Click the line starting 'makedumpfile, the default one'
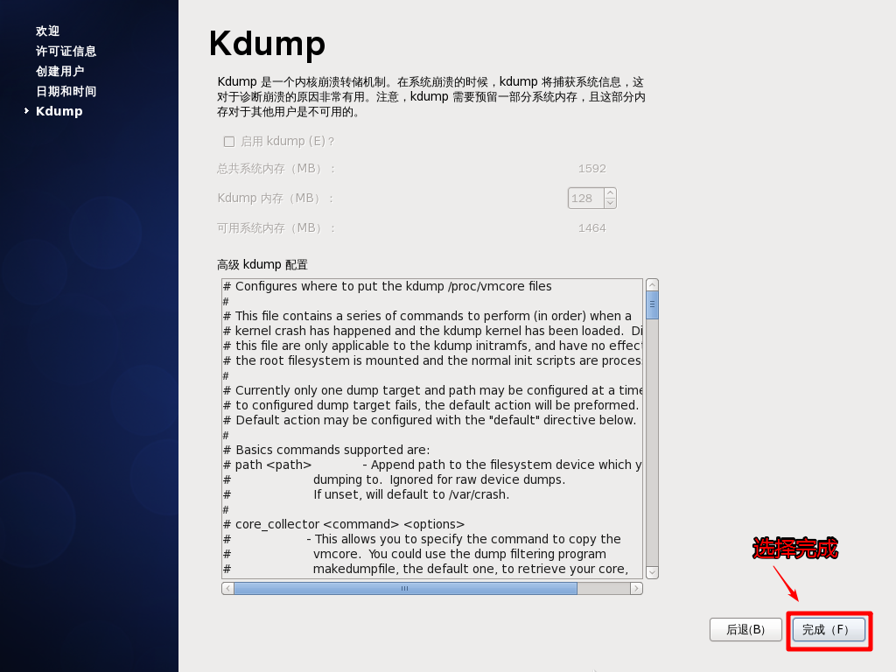The height and width of the screenshot is (672, 896). click(x=471, y=569)
